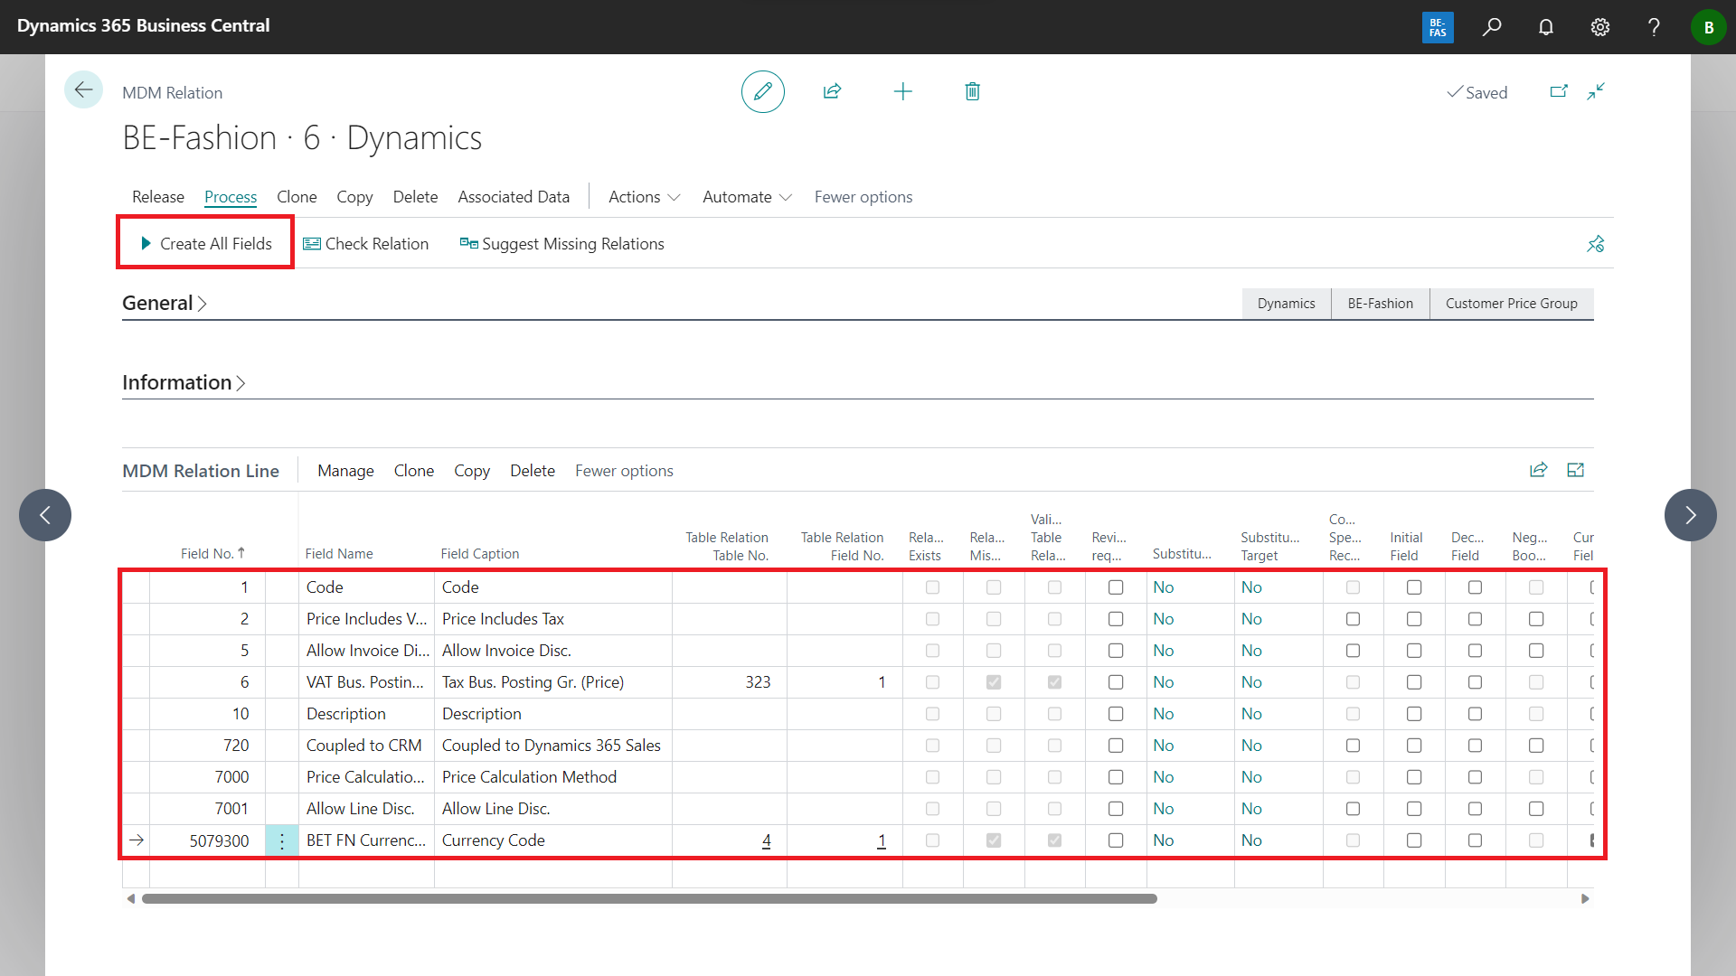Viewport: 1736px width, 976px height.
Task: Click scrollbar right arrow
Action: [1584, 898]
